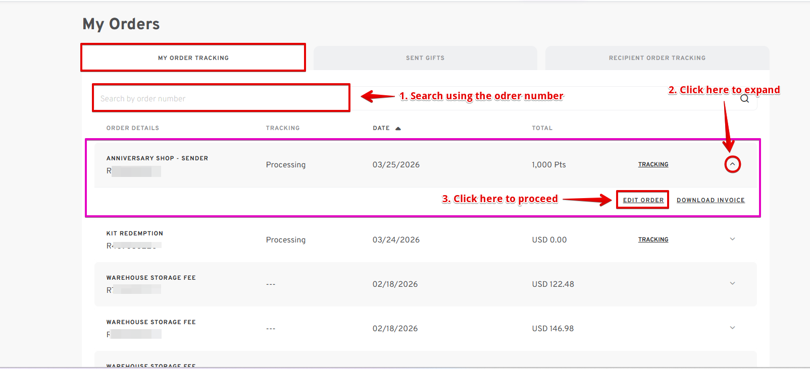Expand the USD 146.98 Warehouse Storage Fee order

point(732,328)
